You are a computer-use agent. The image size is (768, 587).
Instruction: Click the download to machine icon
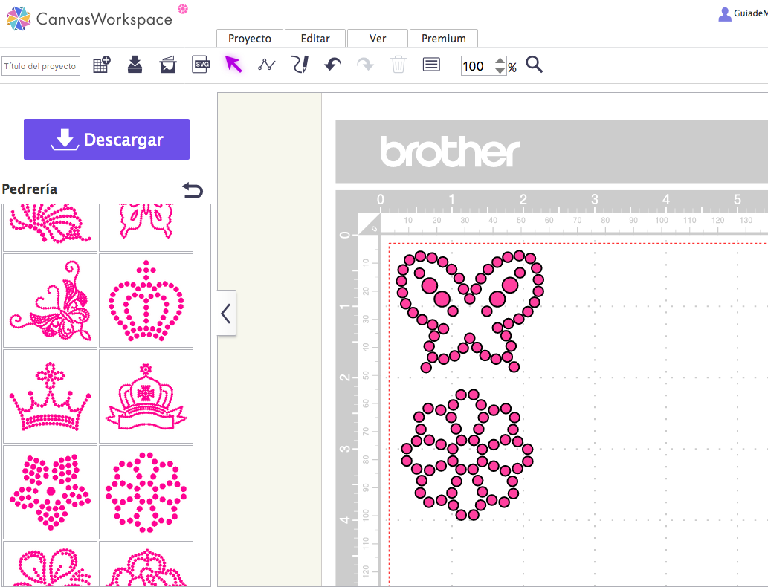[x=135, y=65]
